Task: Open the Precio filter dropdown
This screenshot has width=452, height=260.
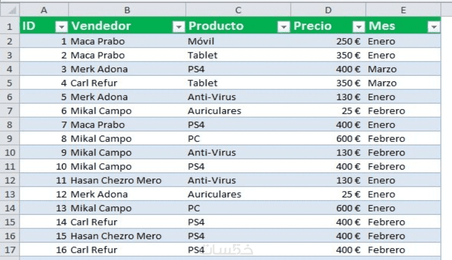Action: [358, 27]
